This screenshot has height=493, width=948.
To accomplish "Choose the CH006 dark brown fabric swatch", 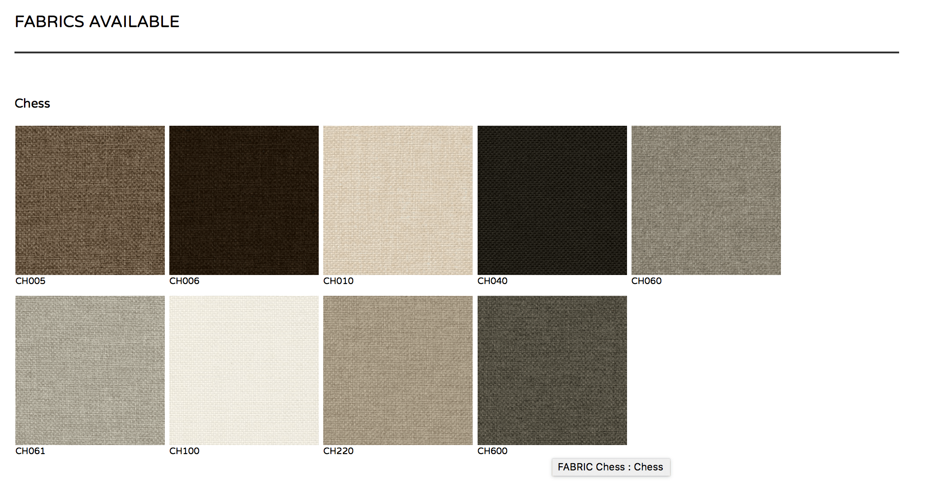I will pyautogui.click(x=244, y=200).
